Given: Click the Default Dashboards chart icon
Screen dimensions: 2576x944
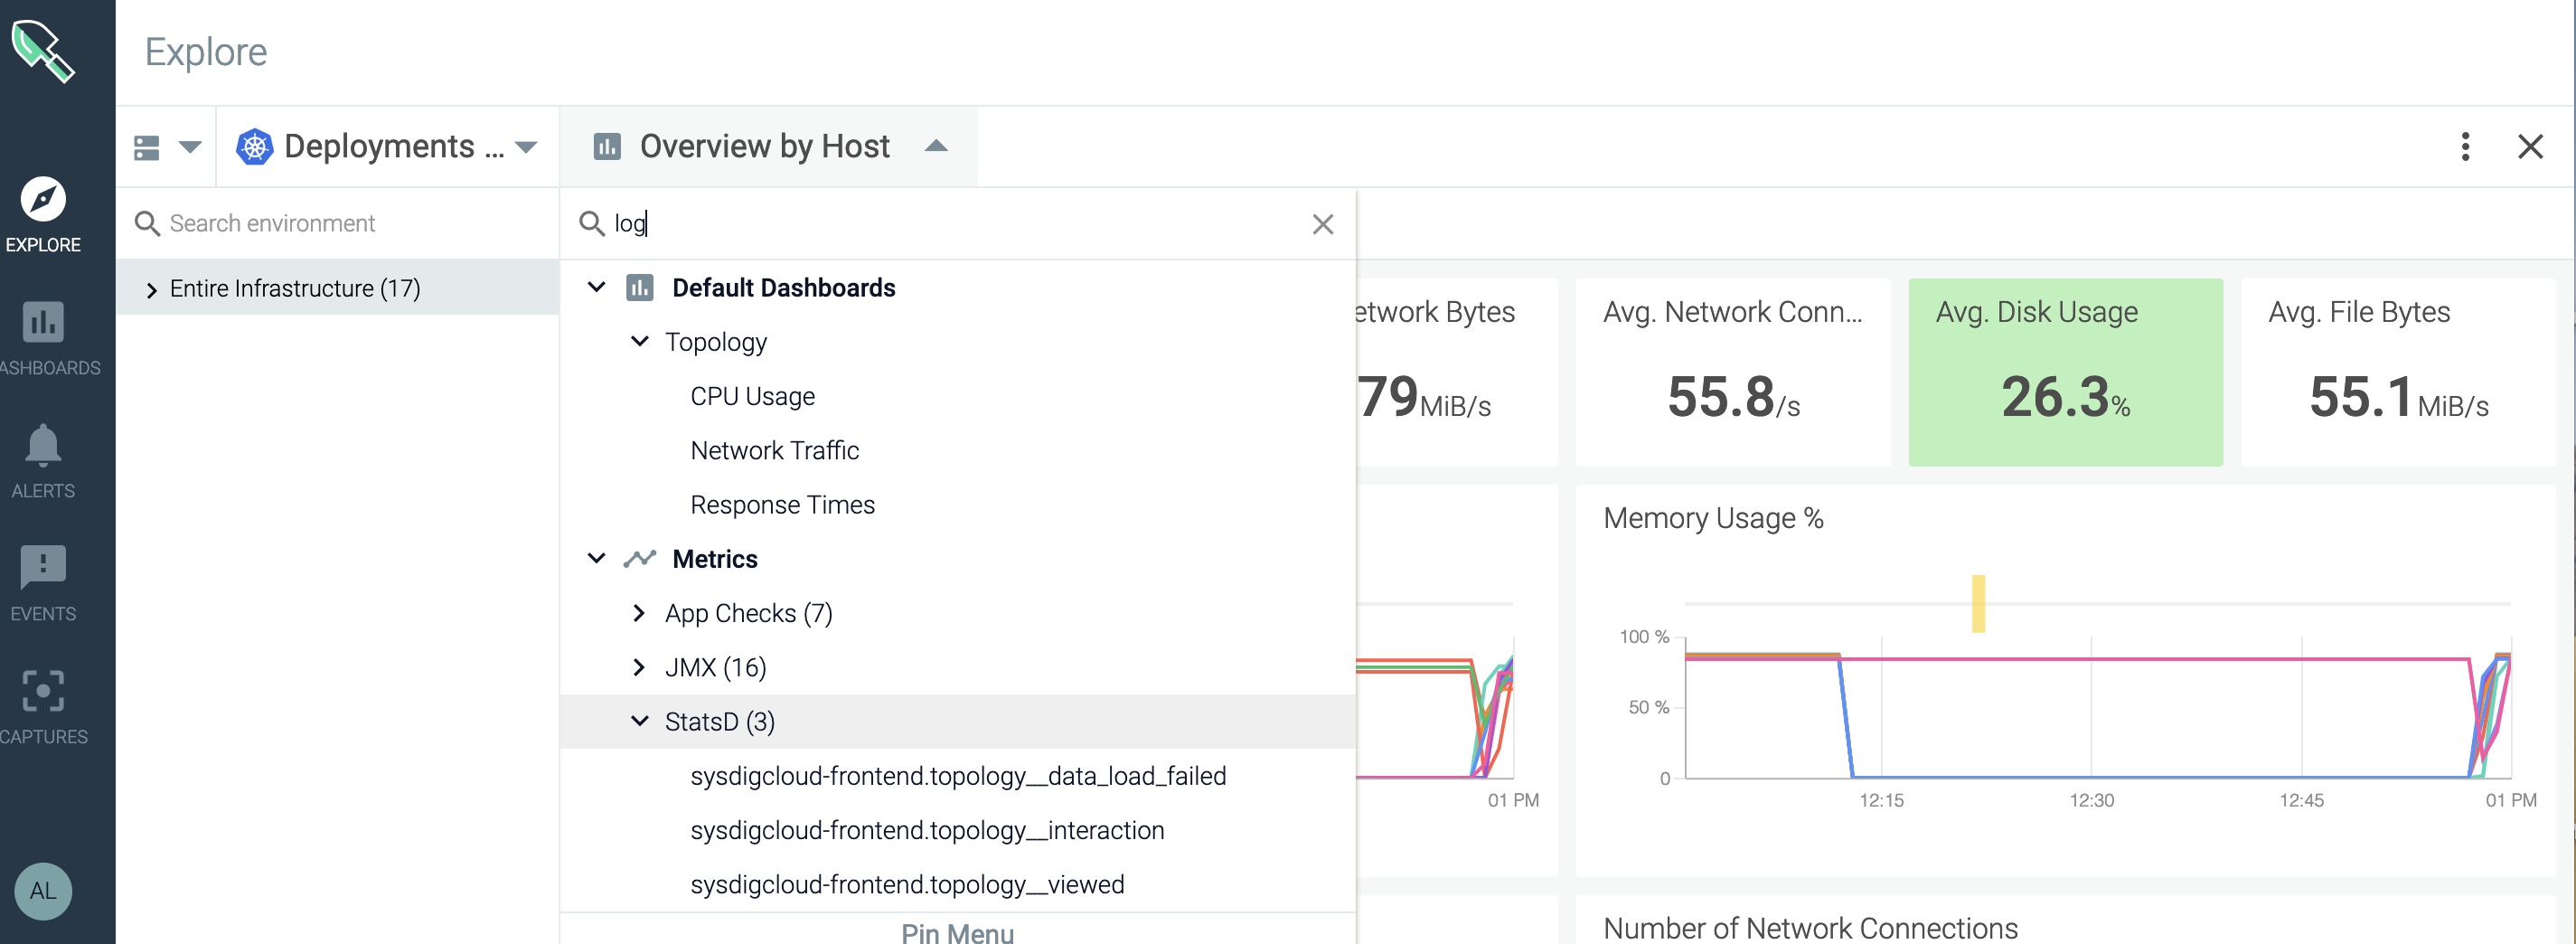Looking at the screenshot, I should pyautogui.click(x=640, y=288).
